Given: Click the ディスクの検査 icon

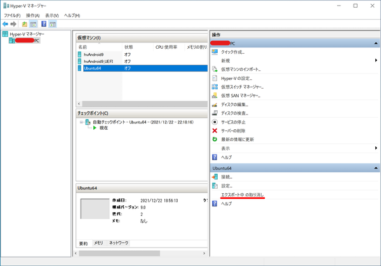Looking at the screenshot, I should point(215,113).
